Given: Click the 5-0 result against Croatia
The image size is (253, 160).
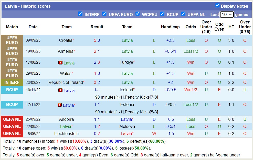Looking at the screenshot, I should [x=97, y=40].
